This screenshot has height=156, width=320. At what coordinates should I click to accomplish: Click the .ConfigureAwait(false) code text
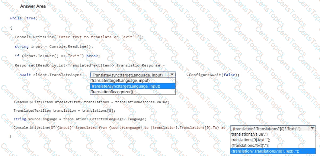click(212, 75)
